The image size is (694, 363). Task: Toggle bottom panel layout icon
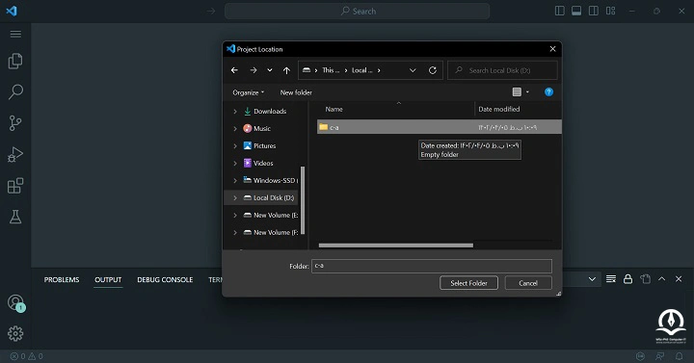pos(576,11)
